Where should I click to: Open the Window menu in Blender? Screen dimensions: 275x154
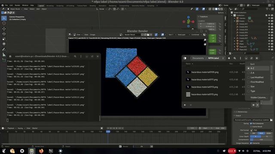[x=25, y=6]
